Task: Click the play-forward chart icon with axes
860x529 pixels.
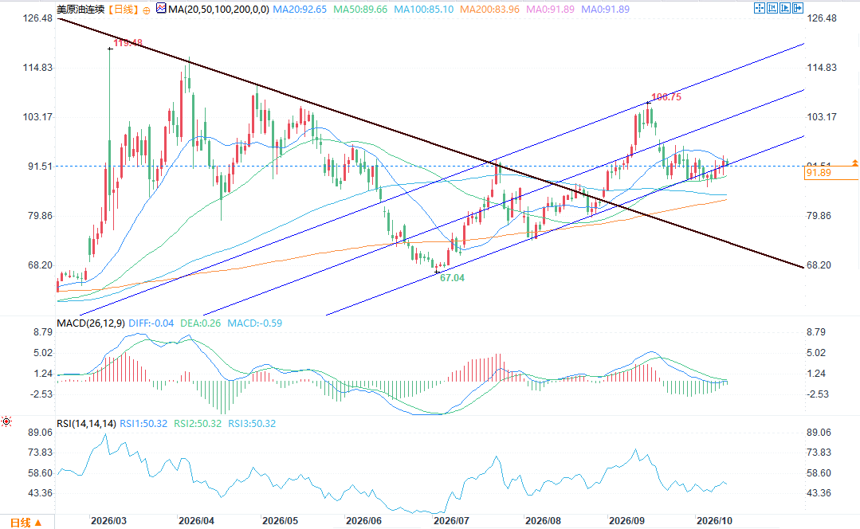Action: [x=785, y=8]
